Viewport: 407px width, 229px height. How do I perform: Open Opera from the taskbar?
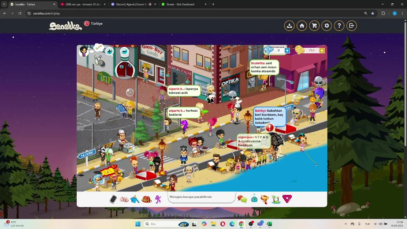pyautogui.click(x=223, y=224)
